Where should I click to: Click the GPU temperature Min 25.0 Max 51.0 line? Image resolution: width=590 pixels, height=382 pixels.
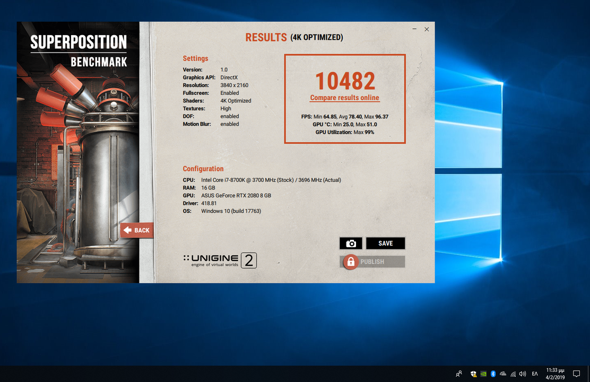point(345,125)
